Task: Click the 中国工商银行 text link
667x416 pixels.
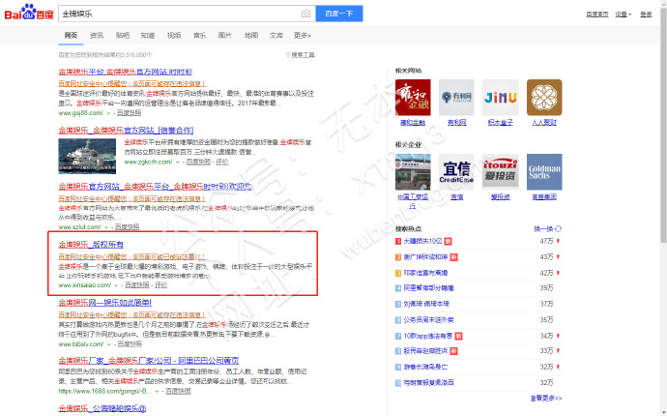Action: 413,201
